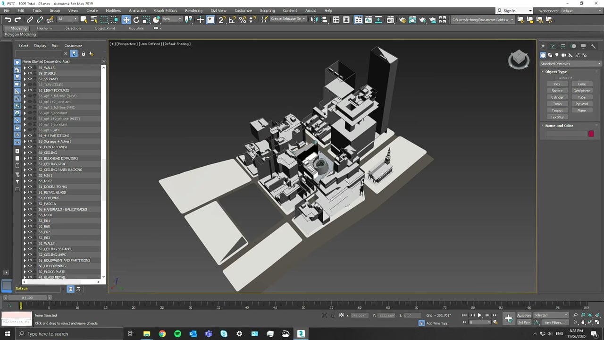This screenshot has width=604, height=340.
Task: Expand the 52_FASCIA layer
Action: (x=25, y=204)
